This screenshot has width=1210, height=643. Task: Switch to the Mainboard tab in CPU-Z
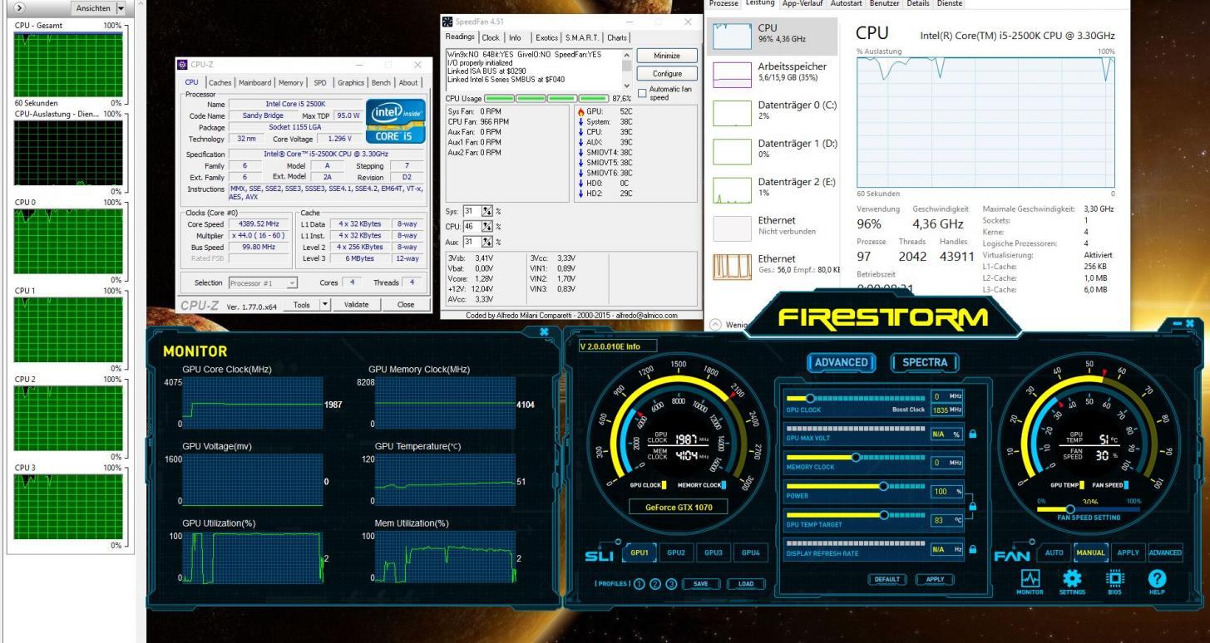coord(256,82)
